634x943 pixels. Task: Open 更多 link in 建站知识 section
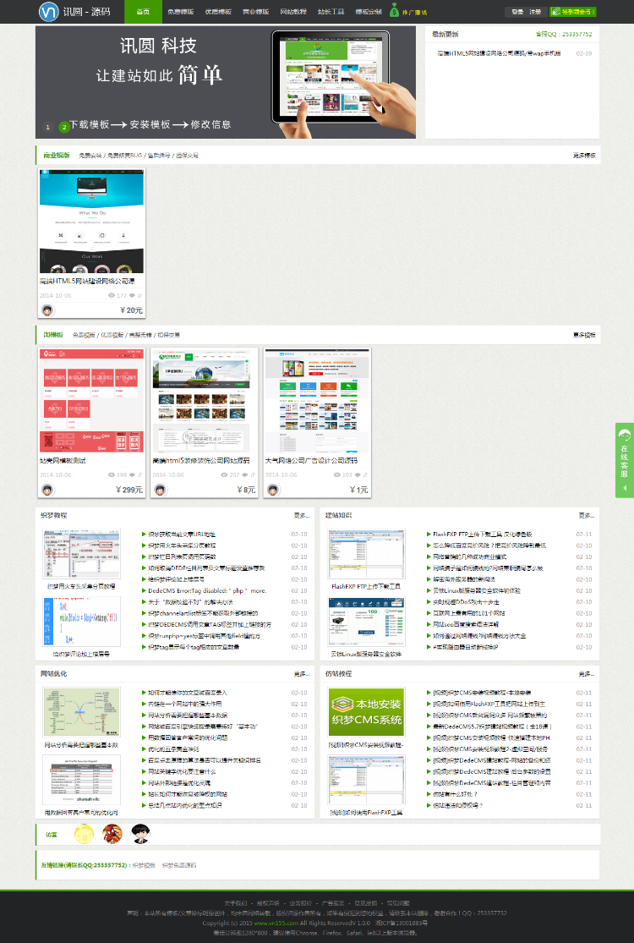586,515
